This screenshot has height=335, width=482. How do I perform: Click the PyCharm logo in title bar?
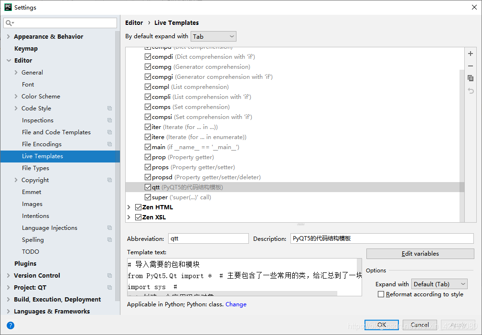tap(8, 7)
